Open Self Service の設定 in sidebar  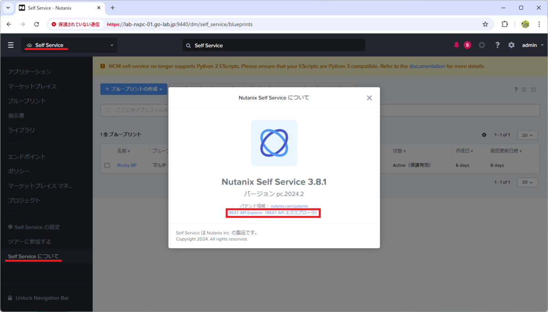(x=34, y=227)
